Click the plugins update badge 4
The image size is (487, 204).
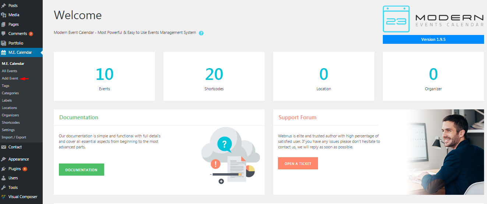coord(25,169)
